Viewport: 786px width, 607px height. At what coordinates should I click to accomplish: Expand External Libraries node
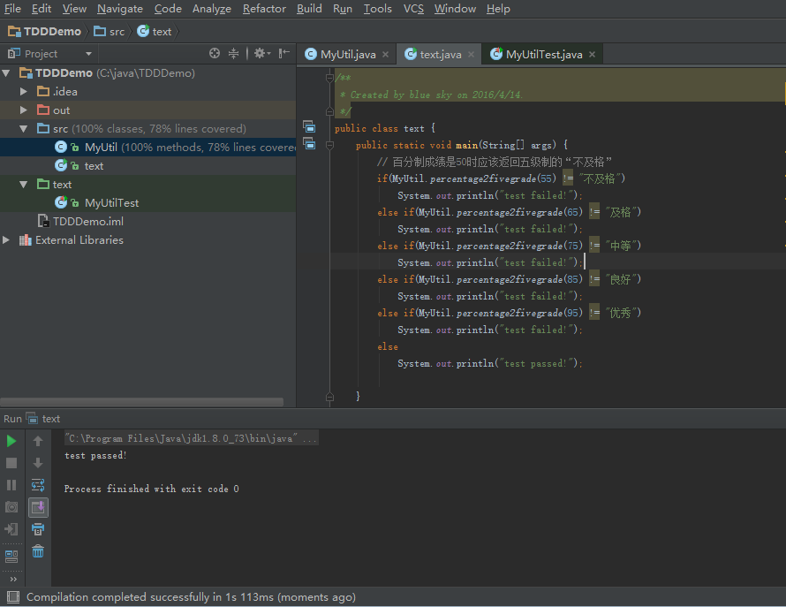point(6,240)
